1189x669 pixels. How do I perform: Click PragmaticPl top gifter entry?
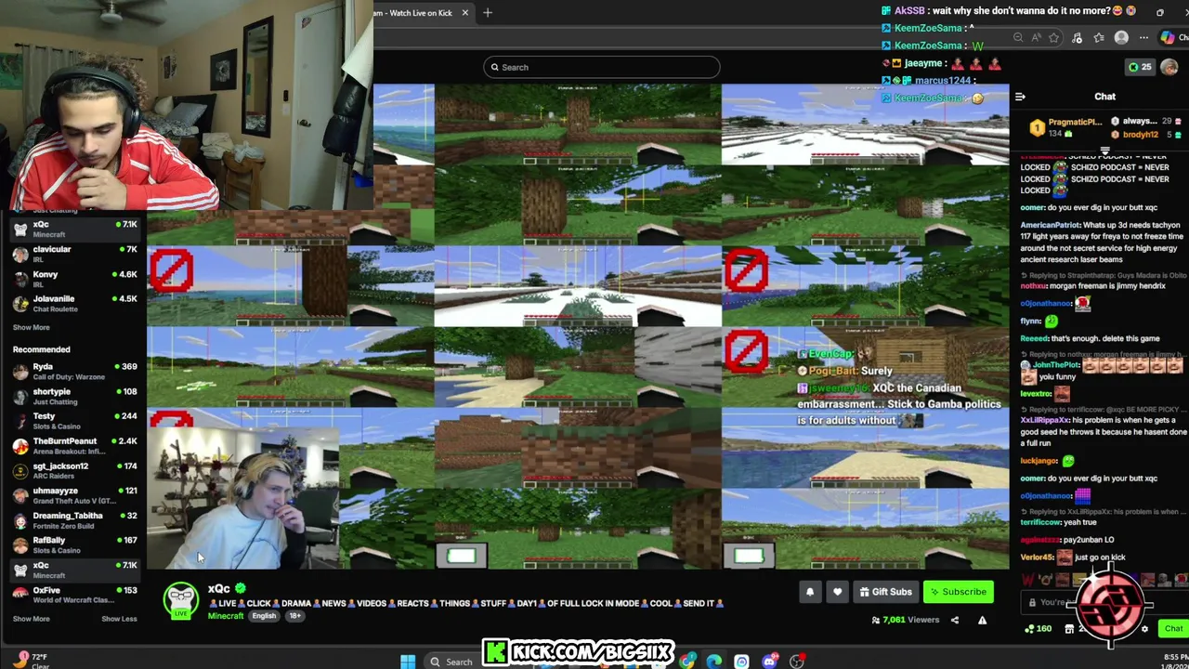pyautogui.click(x=1066, y=127)
